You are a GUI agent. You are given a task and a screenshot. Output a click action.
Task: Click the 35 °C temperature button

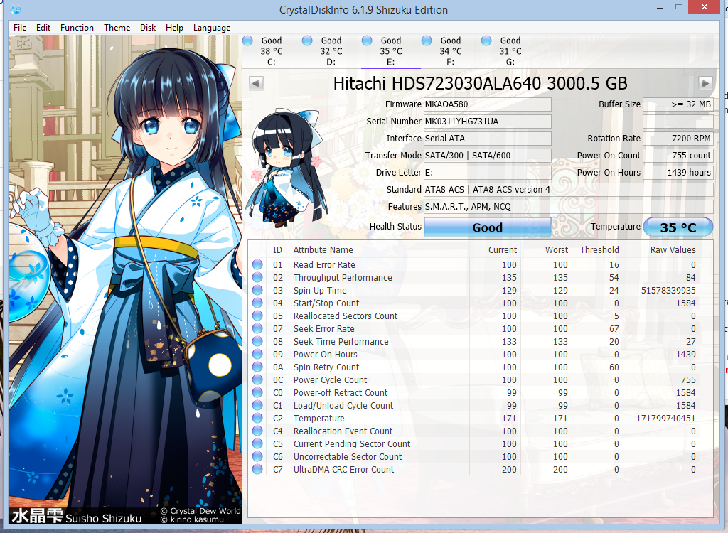coord(678,227)
